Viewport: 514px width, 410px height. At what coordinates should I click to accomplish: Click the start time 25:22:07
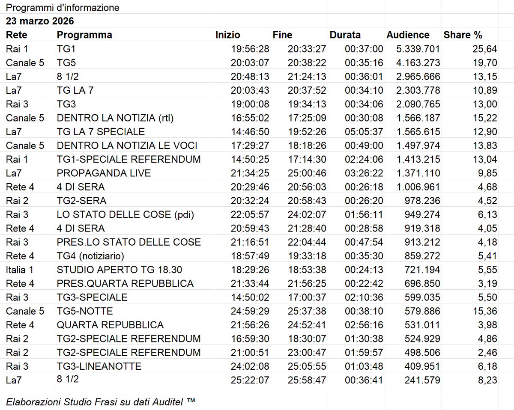pyautogui.click(x=250, y=380)
